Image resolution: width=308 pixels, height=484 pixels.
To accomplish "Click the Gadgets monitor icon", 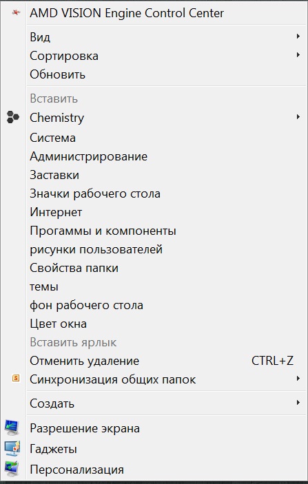I will [x=12, y=448].
